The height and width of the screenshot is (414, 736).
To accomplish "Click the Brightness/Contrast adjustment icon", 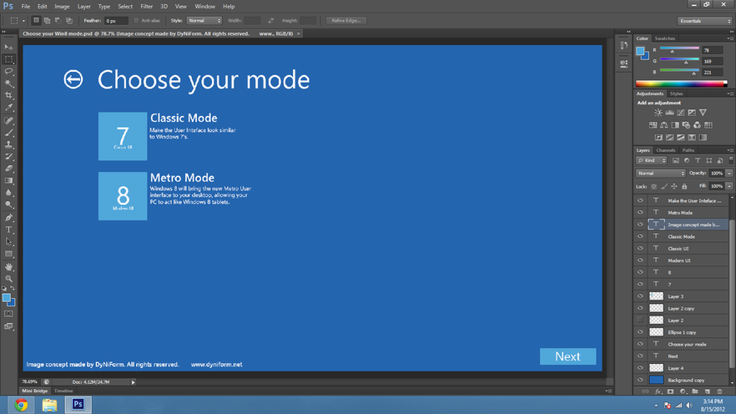I will [x=658, y=113].
